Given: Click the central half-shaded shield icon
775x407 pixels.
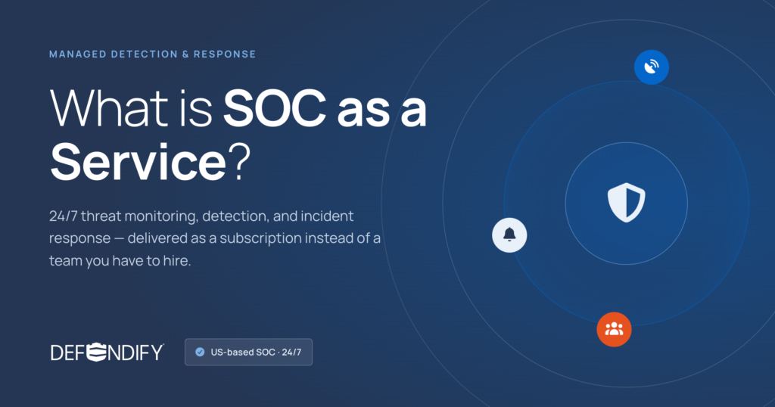Looking at the screenshot, I should point(626,203).
